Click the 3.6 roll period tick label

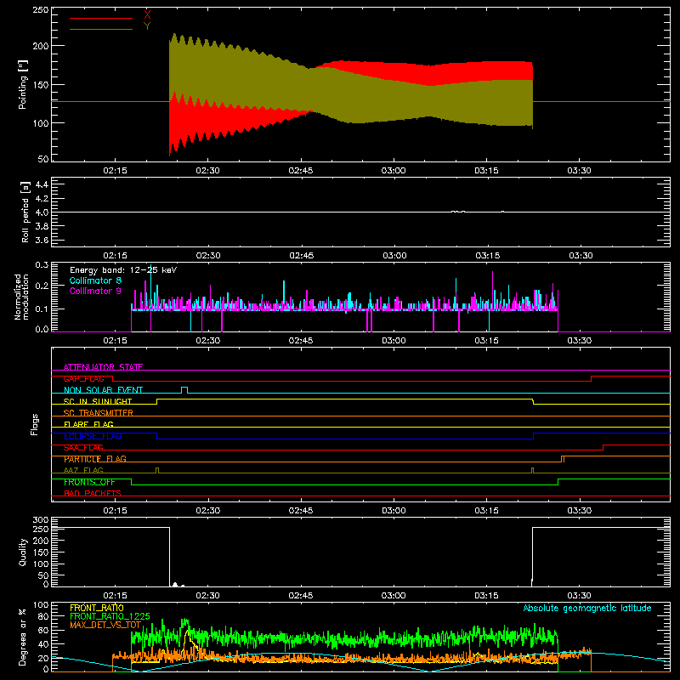(42, 241)
